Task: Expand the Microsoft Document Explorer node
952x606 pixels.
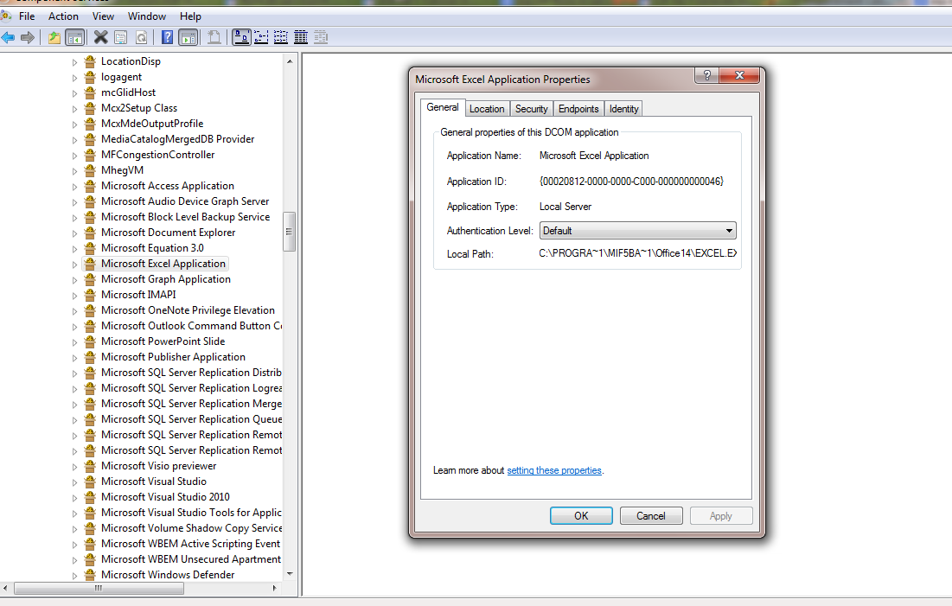Action: point(74,233)
